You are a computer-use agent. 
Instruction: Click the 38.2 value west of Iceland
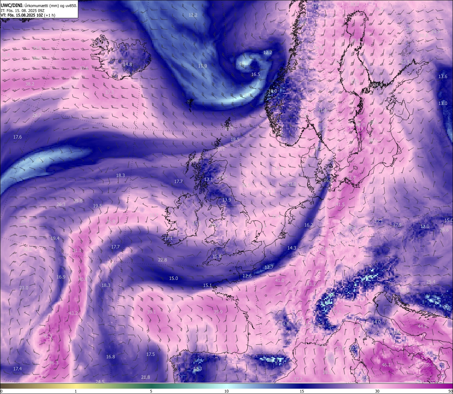[30, 84]
